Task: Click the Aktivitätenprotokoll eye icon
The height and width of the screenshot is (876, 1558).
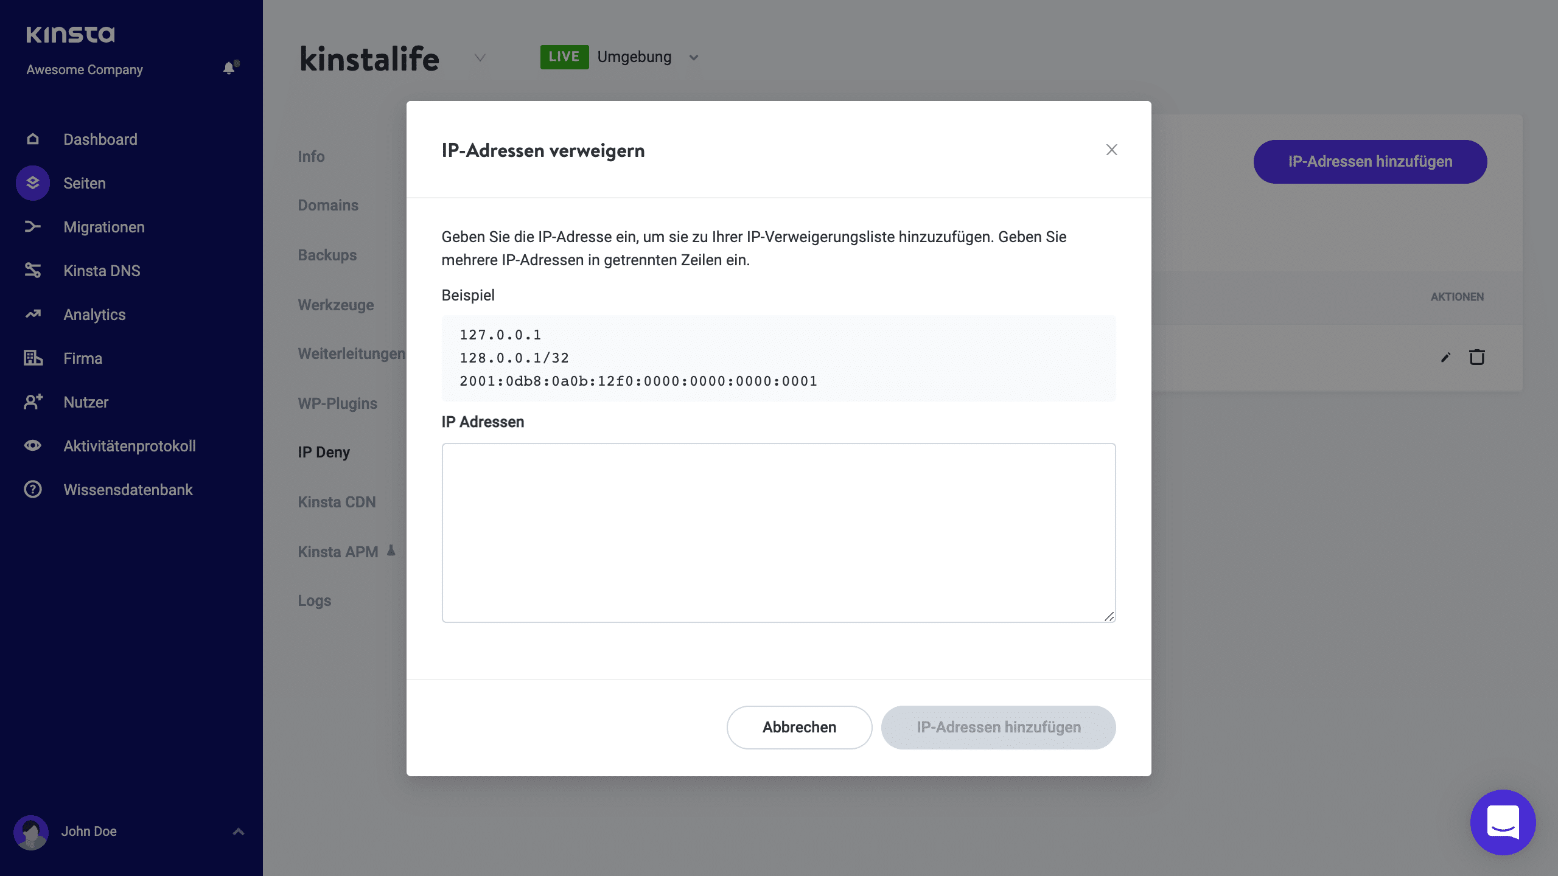Action: point(32,445)
